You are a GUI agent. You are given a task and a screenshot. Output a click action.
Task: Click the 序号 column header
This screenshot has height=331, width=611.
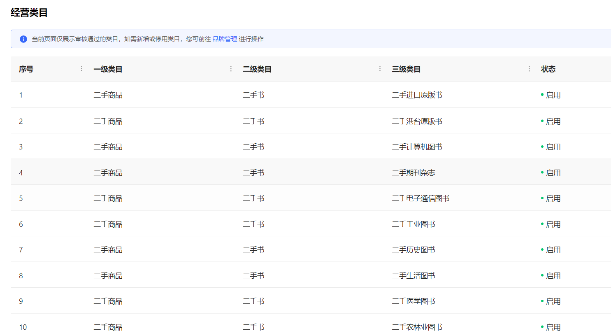(x=26, y=69)
